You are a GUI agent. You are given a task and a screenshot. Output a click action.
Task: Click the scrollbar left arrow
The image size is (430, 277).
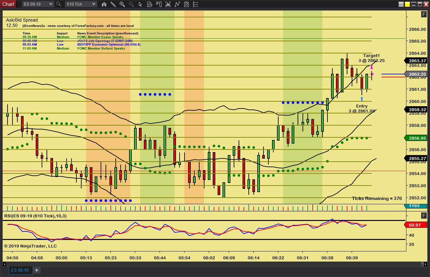pyautogui.click(x=5, y=264)
